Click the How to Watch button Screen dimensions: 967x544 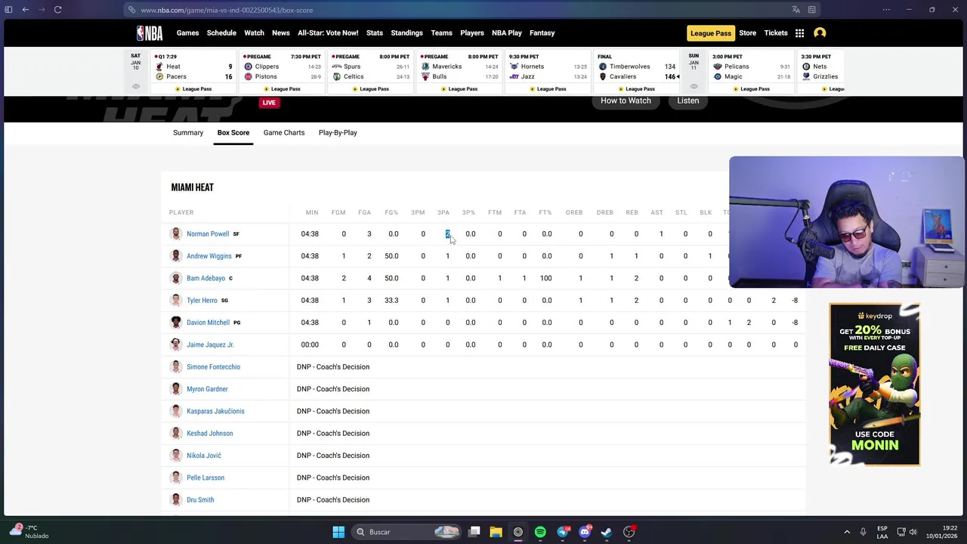click(626, 101)
